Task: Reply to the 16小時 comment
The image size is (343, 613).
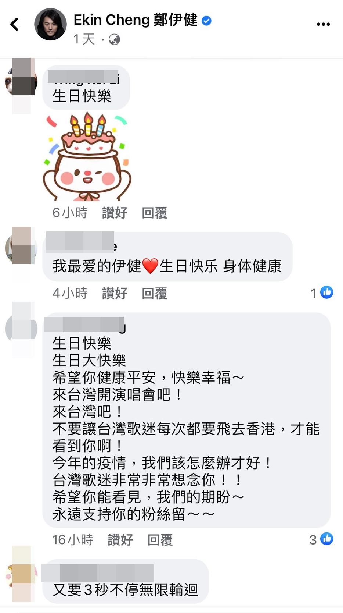Action: (x=160, y=540)
